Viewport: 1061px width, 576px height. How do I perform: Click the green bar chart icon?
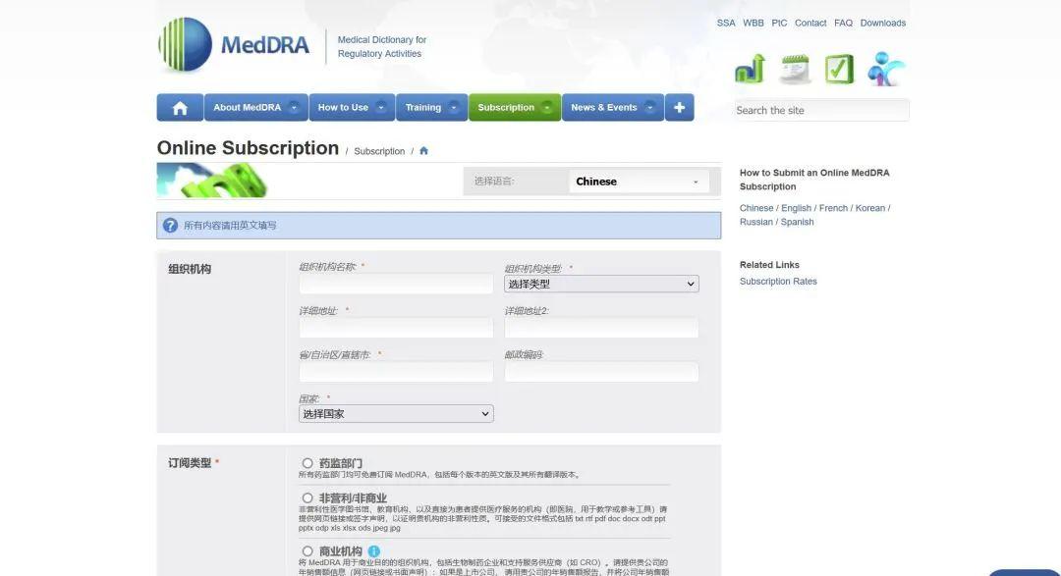749,67
